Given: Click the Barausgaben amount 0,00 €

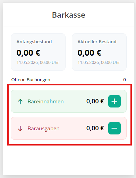Looking at the screenshot, I should pyautogui.click(x=95, y=128).
